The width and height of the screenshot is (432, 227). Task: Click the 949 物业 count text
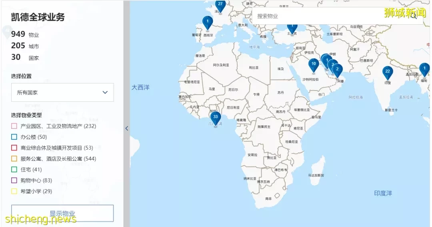click(25, 34)
